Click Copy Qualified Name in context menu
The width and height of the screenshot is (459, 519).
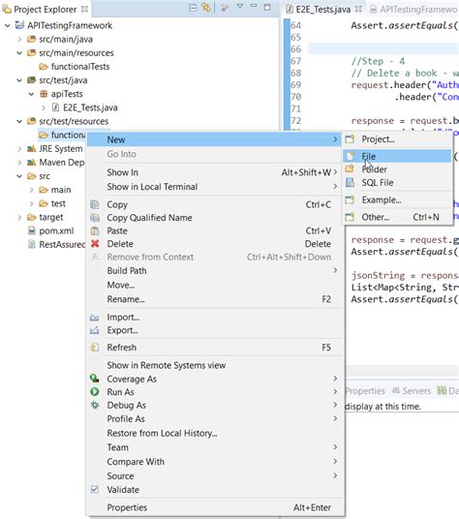pyautogui.click(x=214, y=218)
